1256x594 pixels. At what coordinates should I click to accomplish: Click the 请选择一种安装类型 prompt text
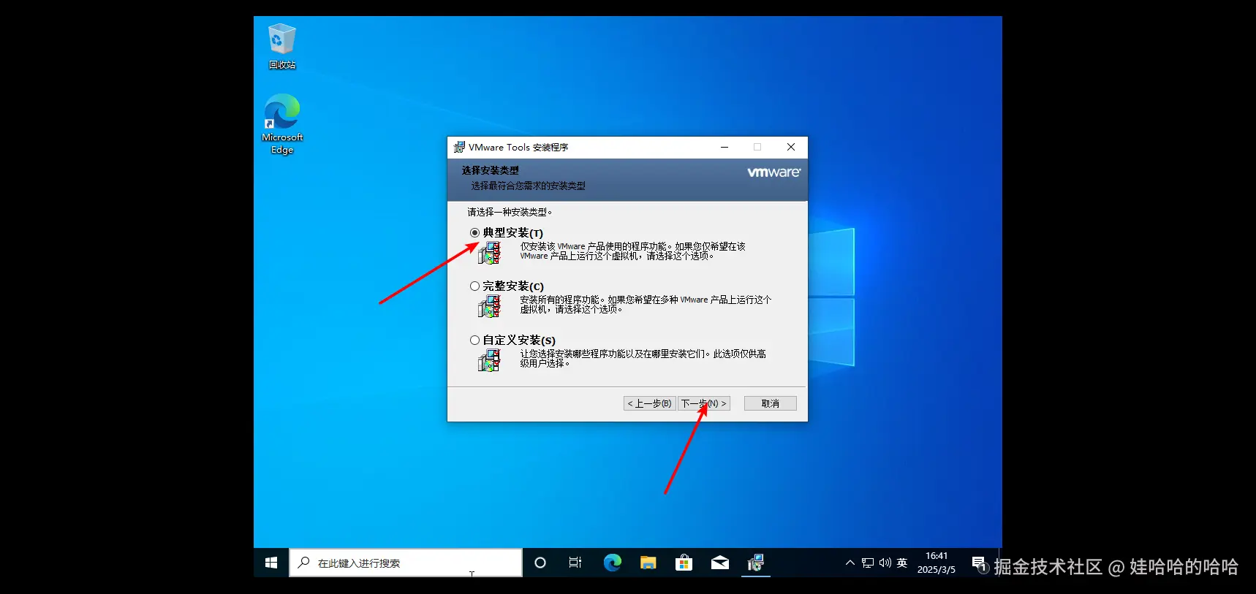(510, 212)
